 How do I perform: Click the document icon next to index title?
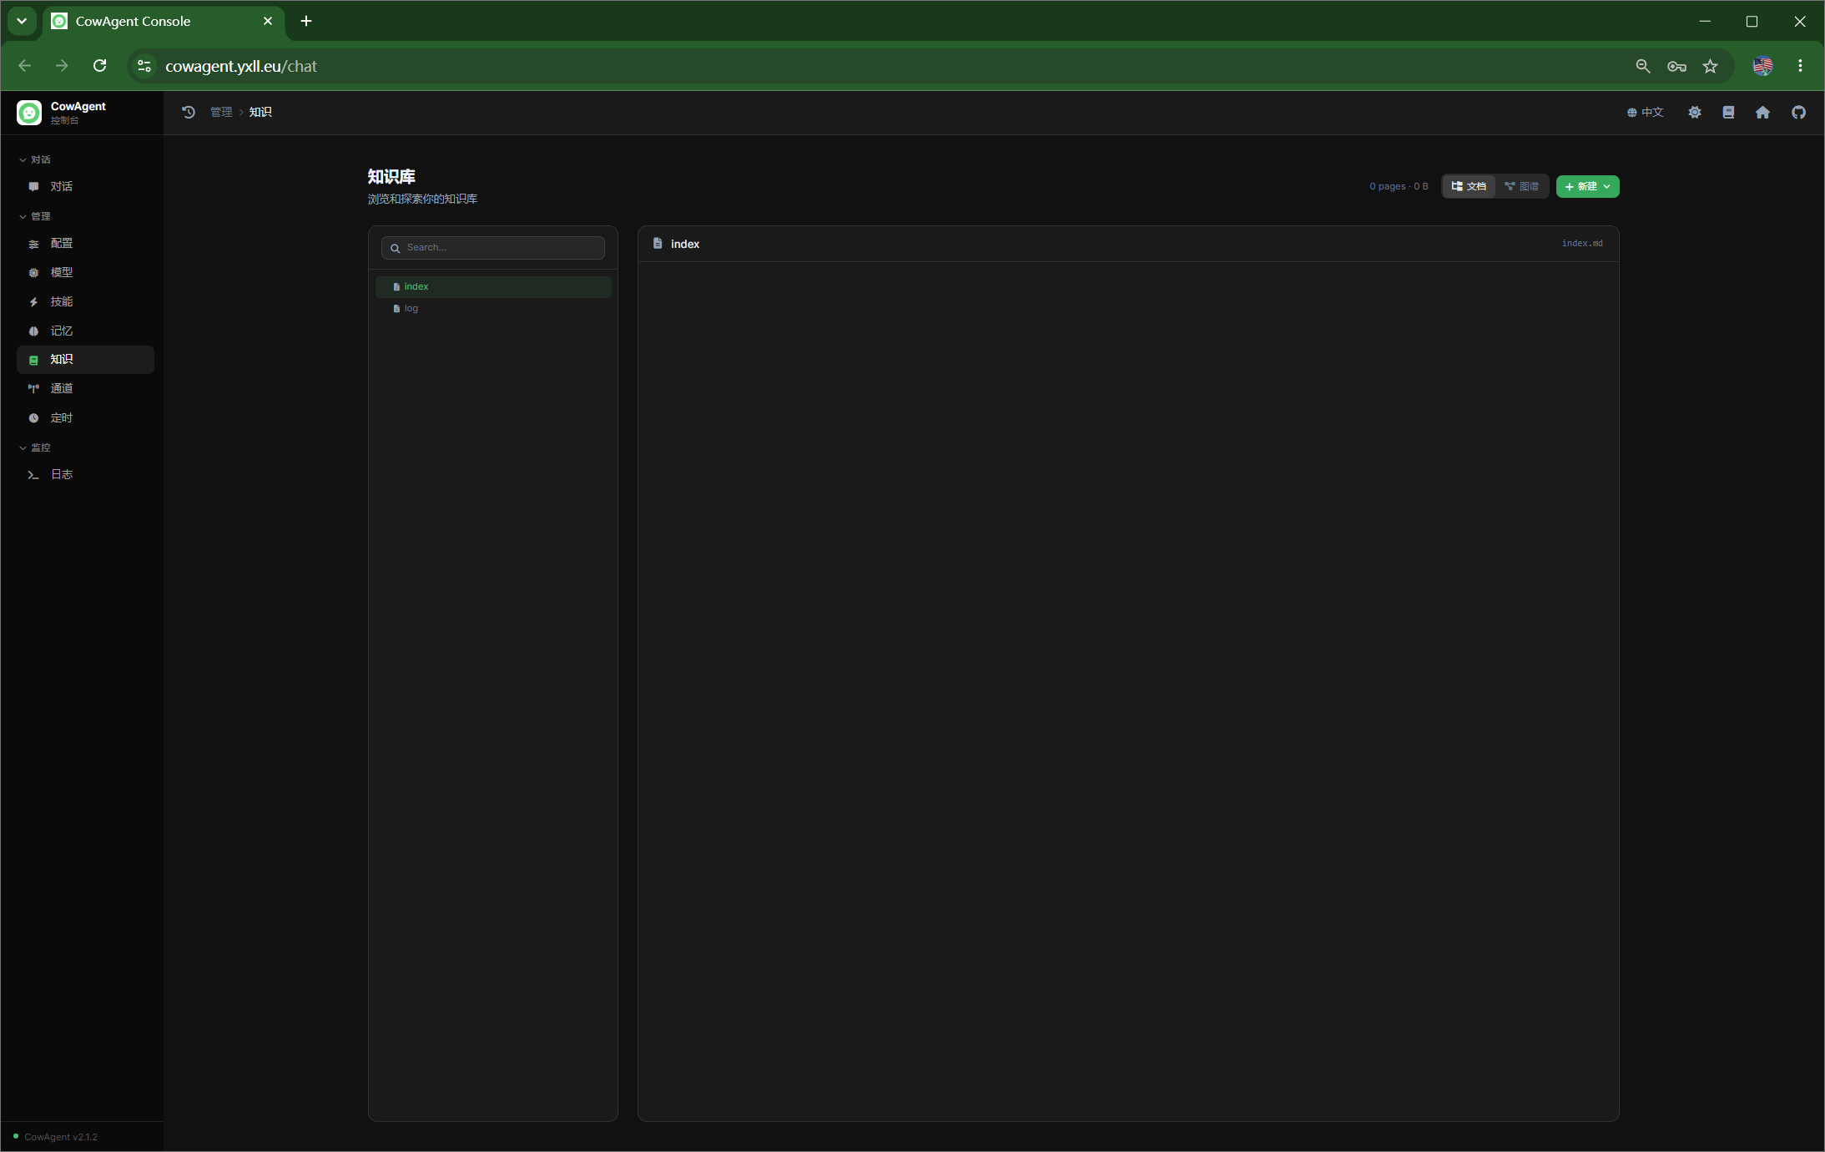pyautogui.click(x=658, y=244)
